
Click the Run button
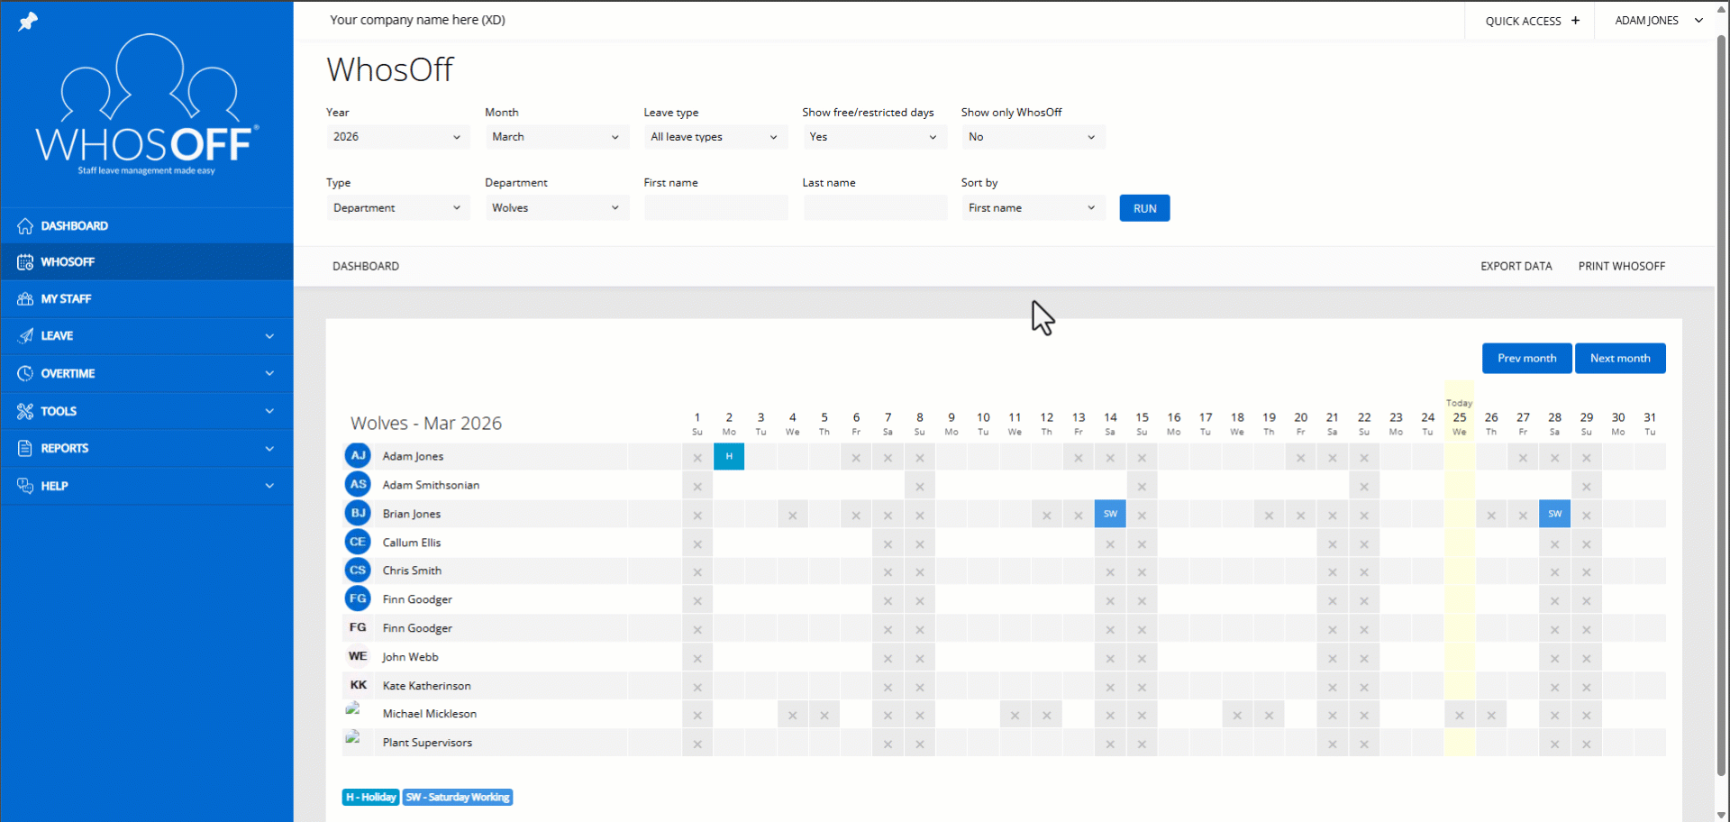coord(1144,208)
